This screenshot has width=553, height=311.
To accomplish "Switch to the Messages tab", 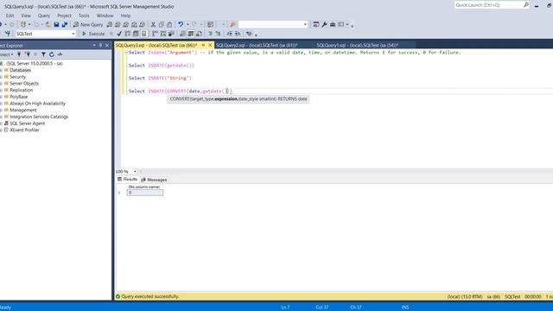I will pyautogui.click(x=154, y=180).
